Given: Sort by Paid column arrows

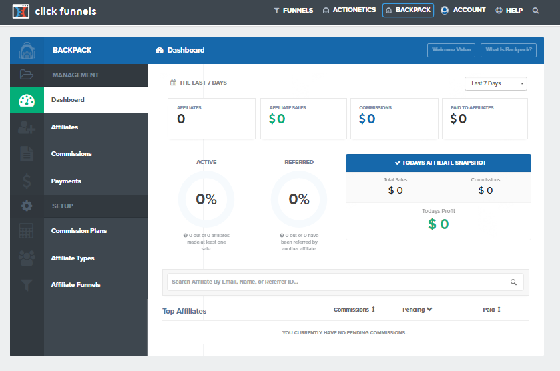Looking at the screenshot, I should (499, 309).
